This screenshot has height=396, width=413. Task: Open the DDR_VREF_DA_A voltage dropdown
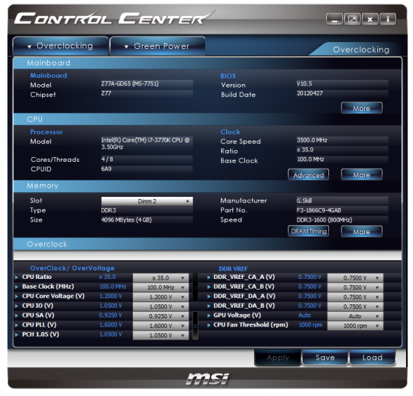coord(355,298)
